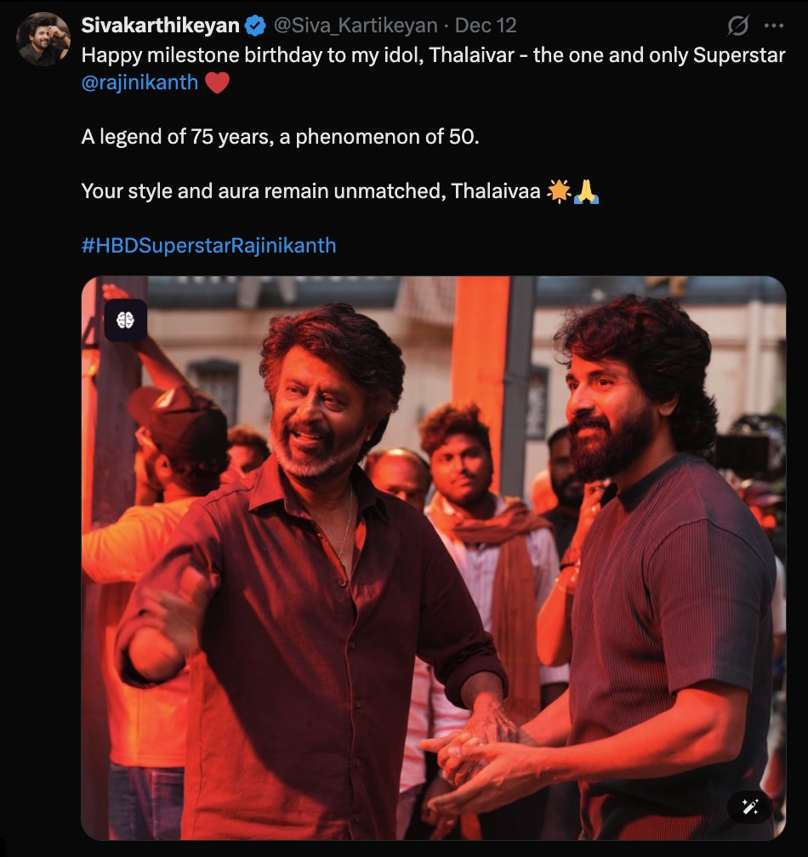Open the #HBDSuperstarRajinikanth hashtag
808x857 pixels.
(208, 246)
